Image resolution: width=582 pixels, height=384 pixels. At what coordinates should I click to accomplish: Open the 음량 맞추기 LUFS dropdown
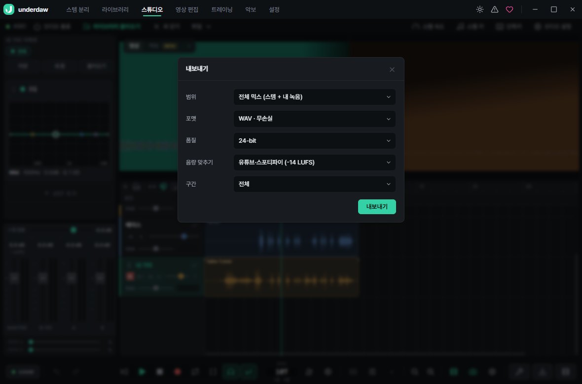[x=314, y=162]
